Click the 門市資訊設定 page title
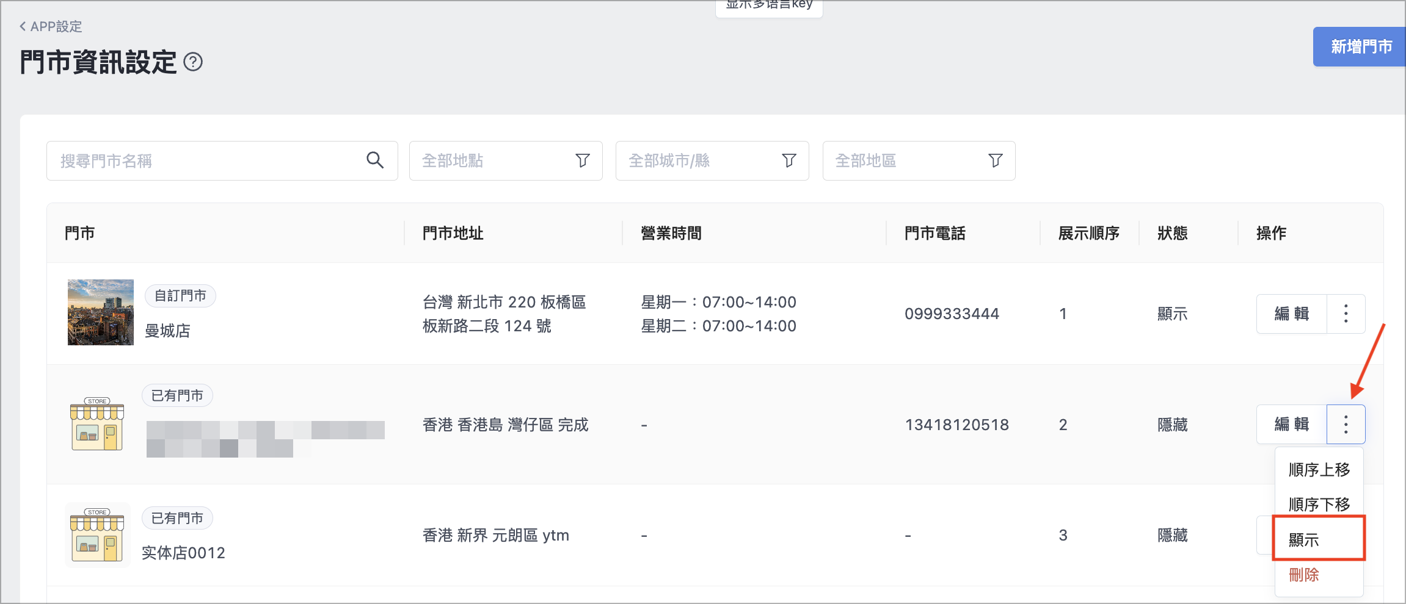The image size is (1406, 604). (98, 62)
